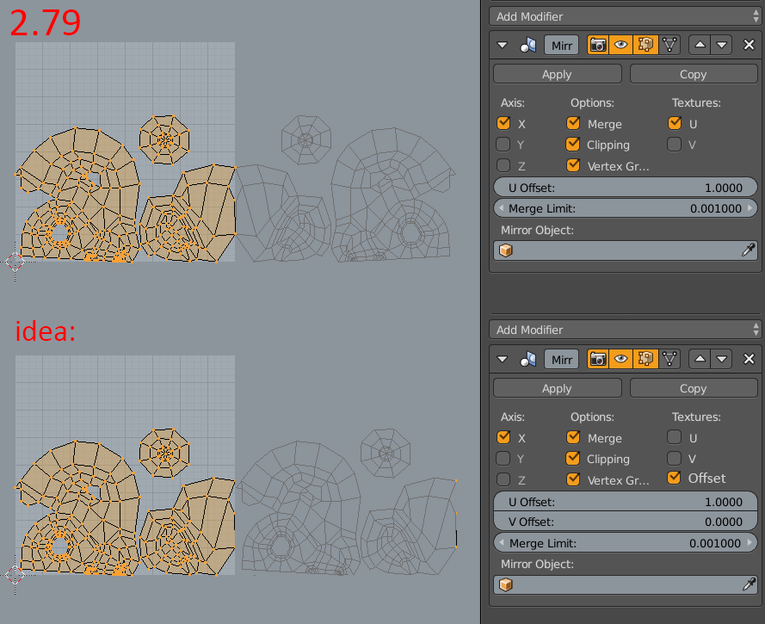The width and height of the screenshot is (765, 624).
Task: Click the upper Mirr modifier name field
Action: click(x=562, y=46)
